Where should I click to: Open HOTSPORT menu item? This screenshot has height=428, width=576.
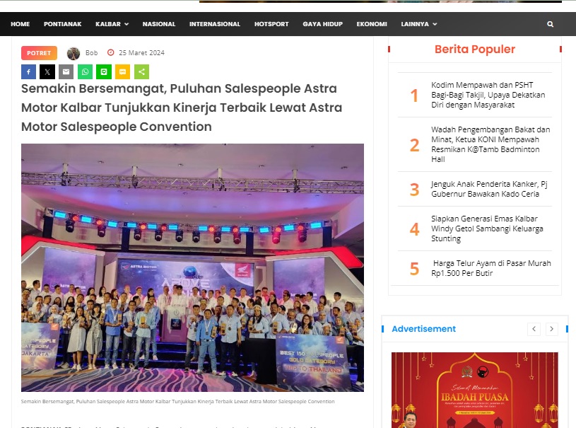click(x=271, y=24)
